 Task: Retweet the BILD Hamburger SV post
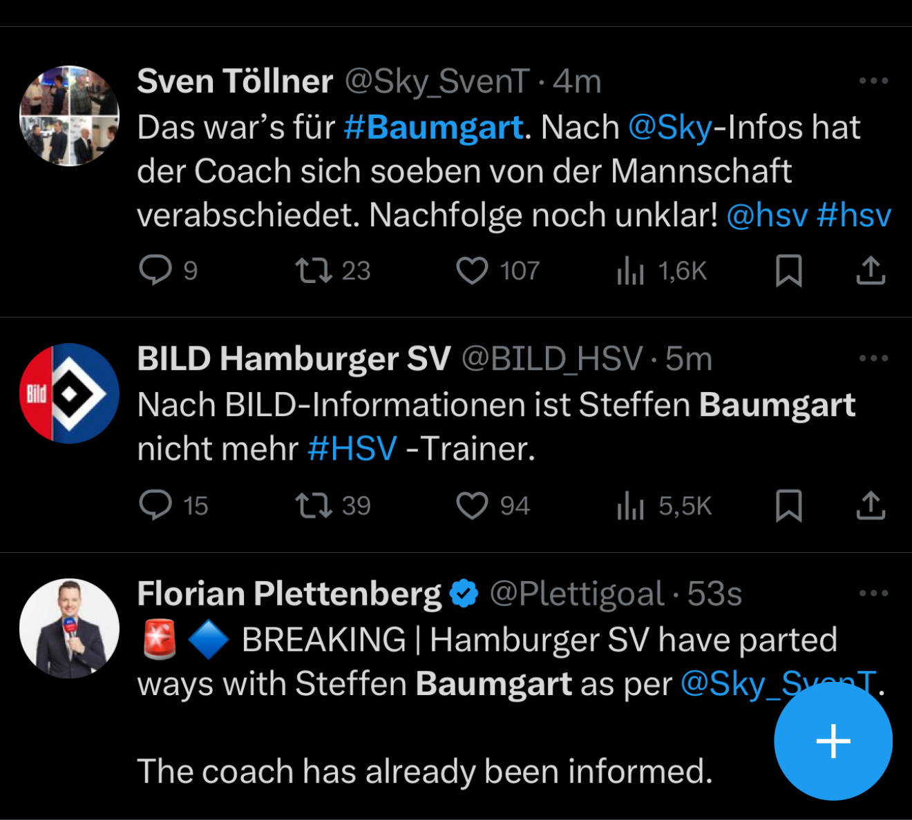[314, 505]
